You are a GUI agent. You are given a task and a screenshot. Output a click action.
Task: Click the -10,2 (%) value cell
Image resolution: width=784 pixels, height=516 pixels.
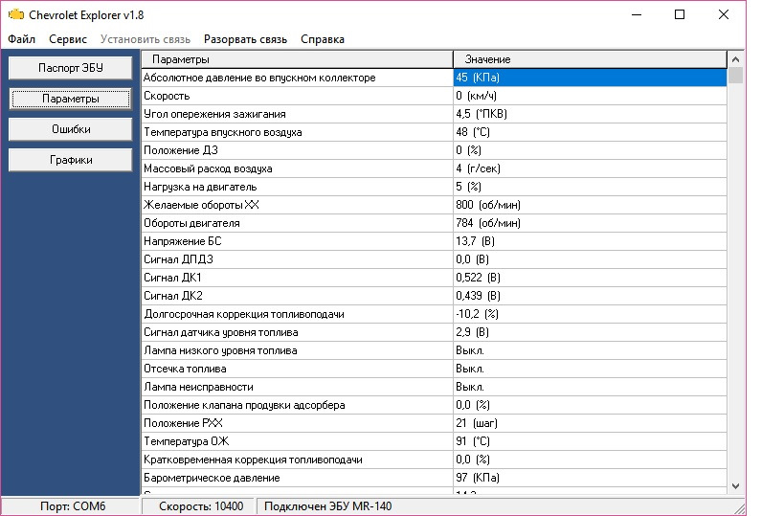[x=590, y=314]
